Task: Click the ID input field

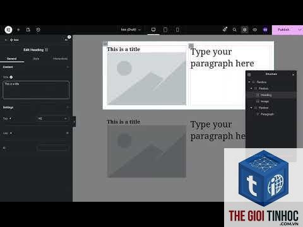Action: 52,148
